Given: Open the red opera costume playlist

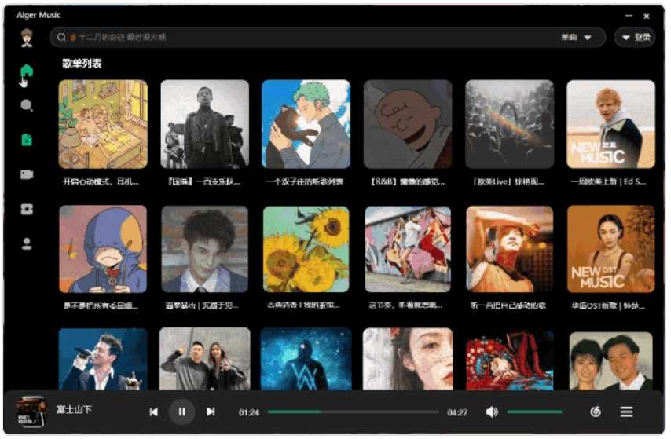Looking at the screenshot, I should 509,359.
